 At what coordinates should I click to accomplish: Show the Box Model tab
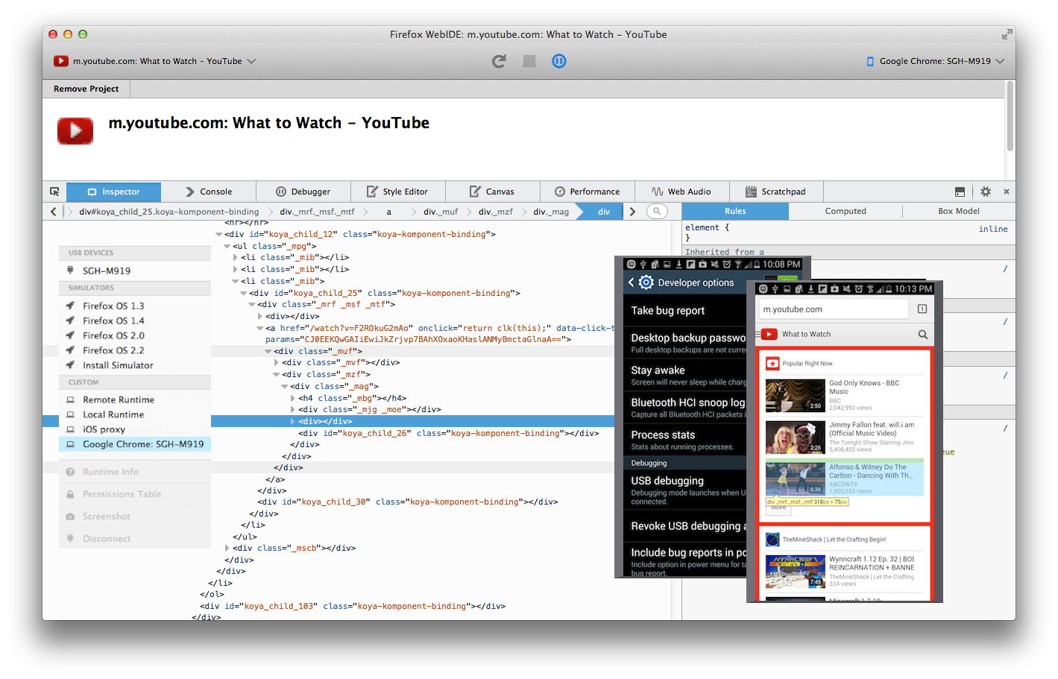coord(959,211)
